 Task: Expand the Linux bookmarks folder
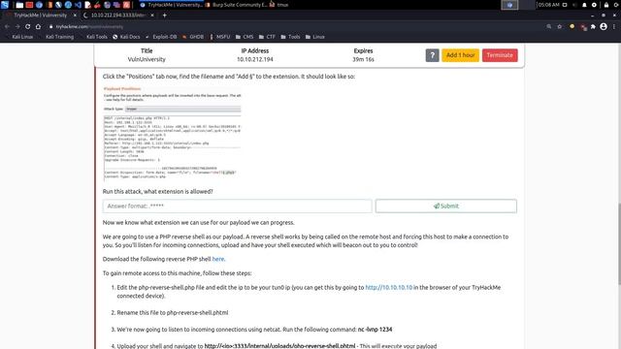[x=314, y=37]
